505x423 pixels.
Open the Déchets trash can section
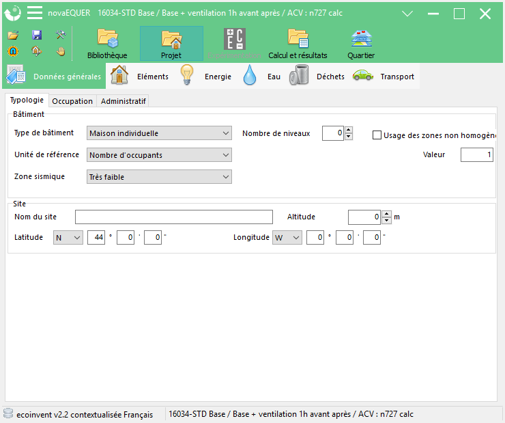(317, 76)
